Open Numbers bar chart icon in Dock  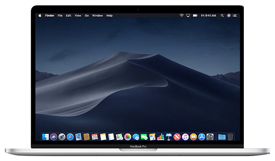coord(160,137)
